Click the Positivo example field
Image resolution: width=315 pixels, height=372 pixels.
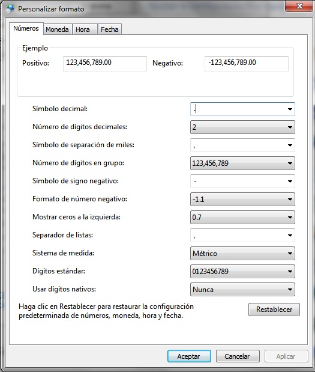pyautogui.click(x=105, y=63)
